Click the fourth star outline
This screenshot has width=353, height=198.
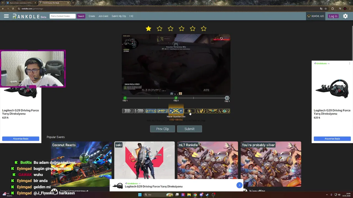point(181,29)
